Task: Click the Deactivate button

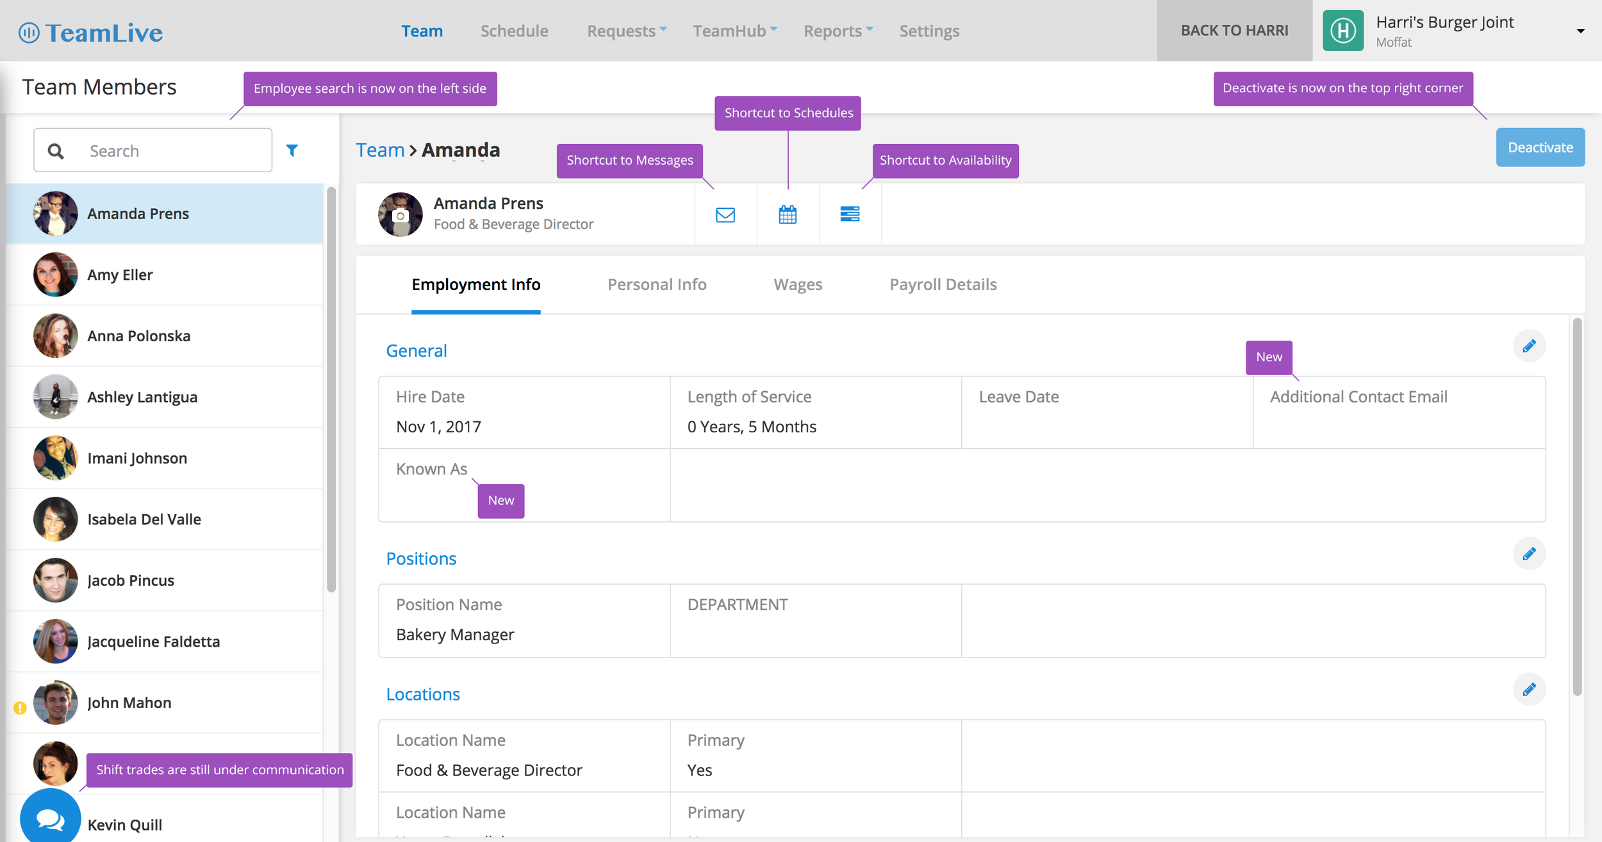Action: [x=1540, y=147]
